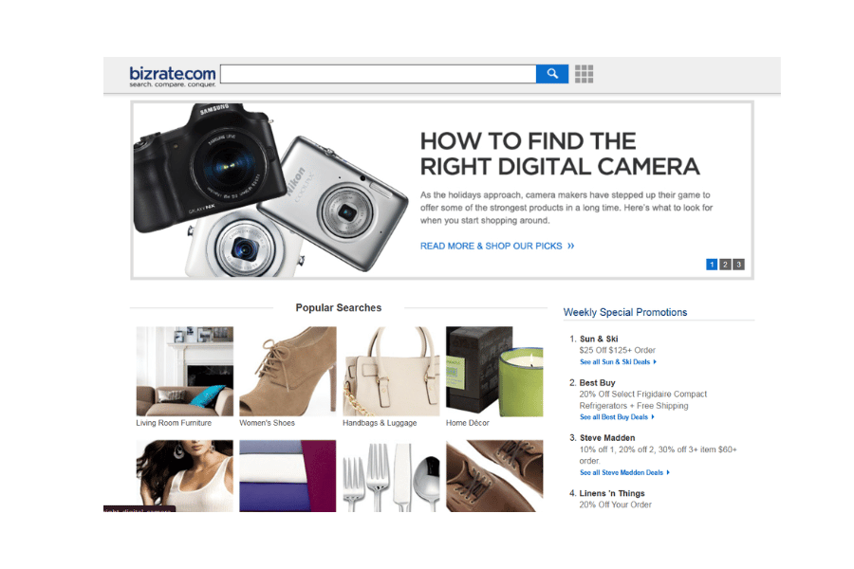This screenshot has width=854, height=569.
Task: Click the Home Décor label
Action: 467,423
